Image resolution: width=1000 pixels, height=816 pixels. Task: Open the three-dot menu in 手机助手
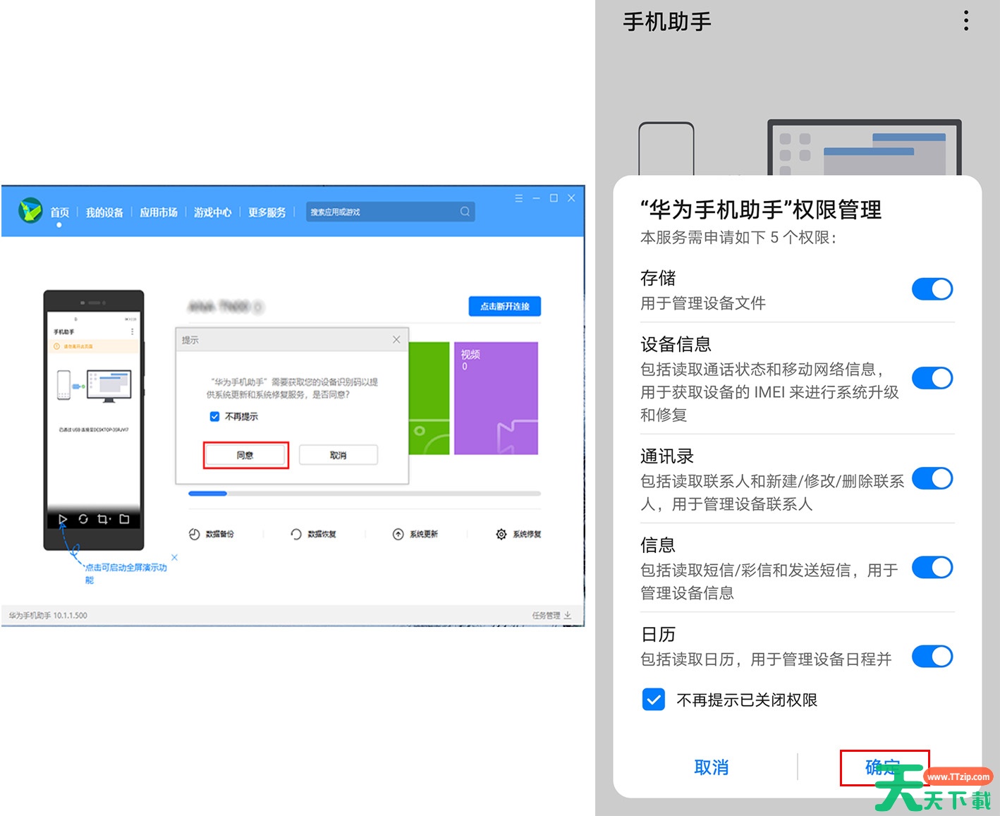[x=965, y=21]
